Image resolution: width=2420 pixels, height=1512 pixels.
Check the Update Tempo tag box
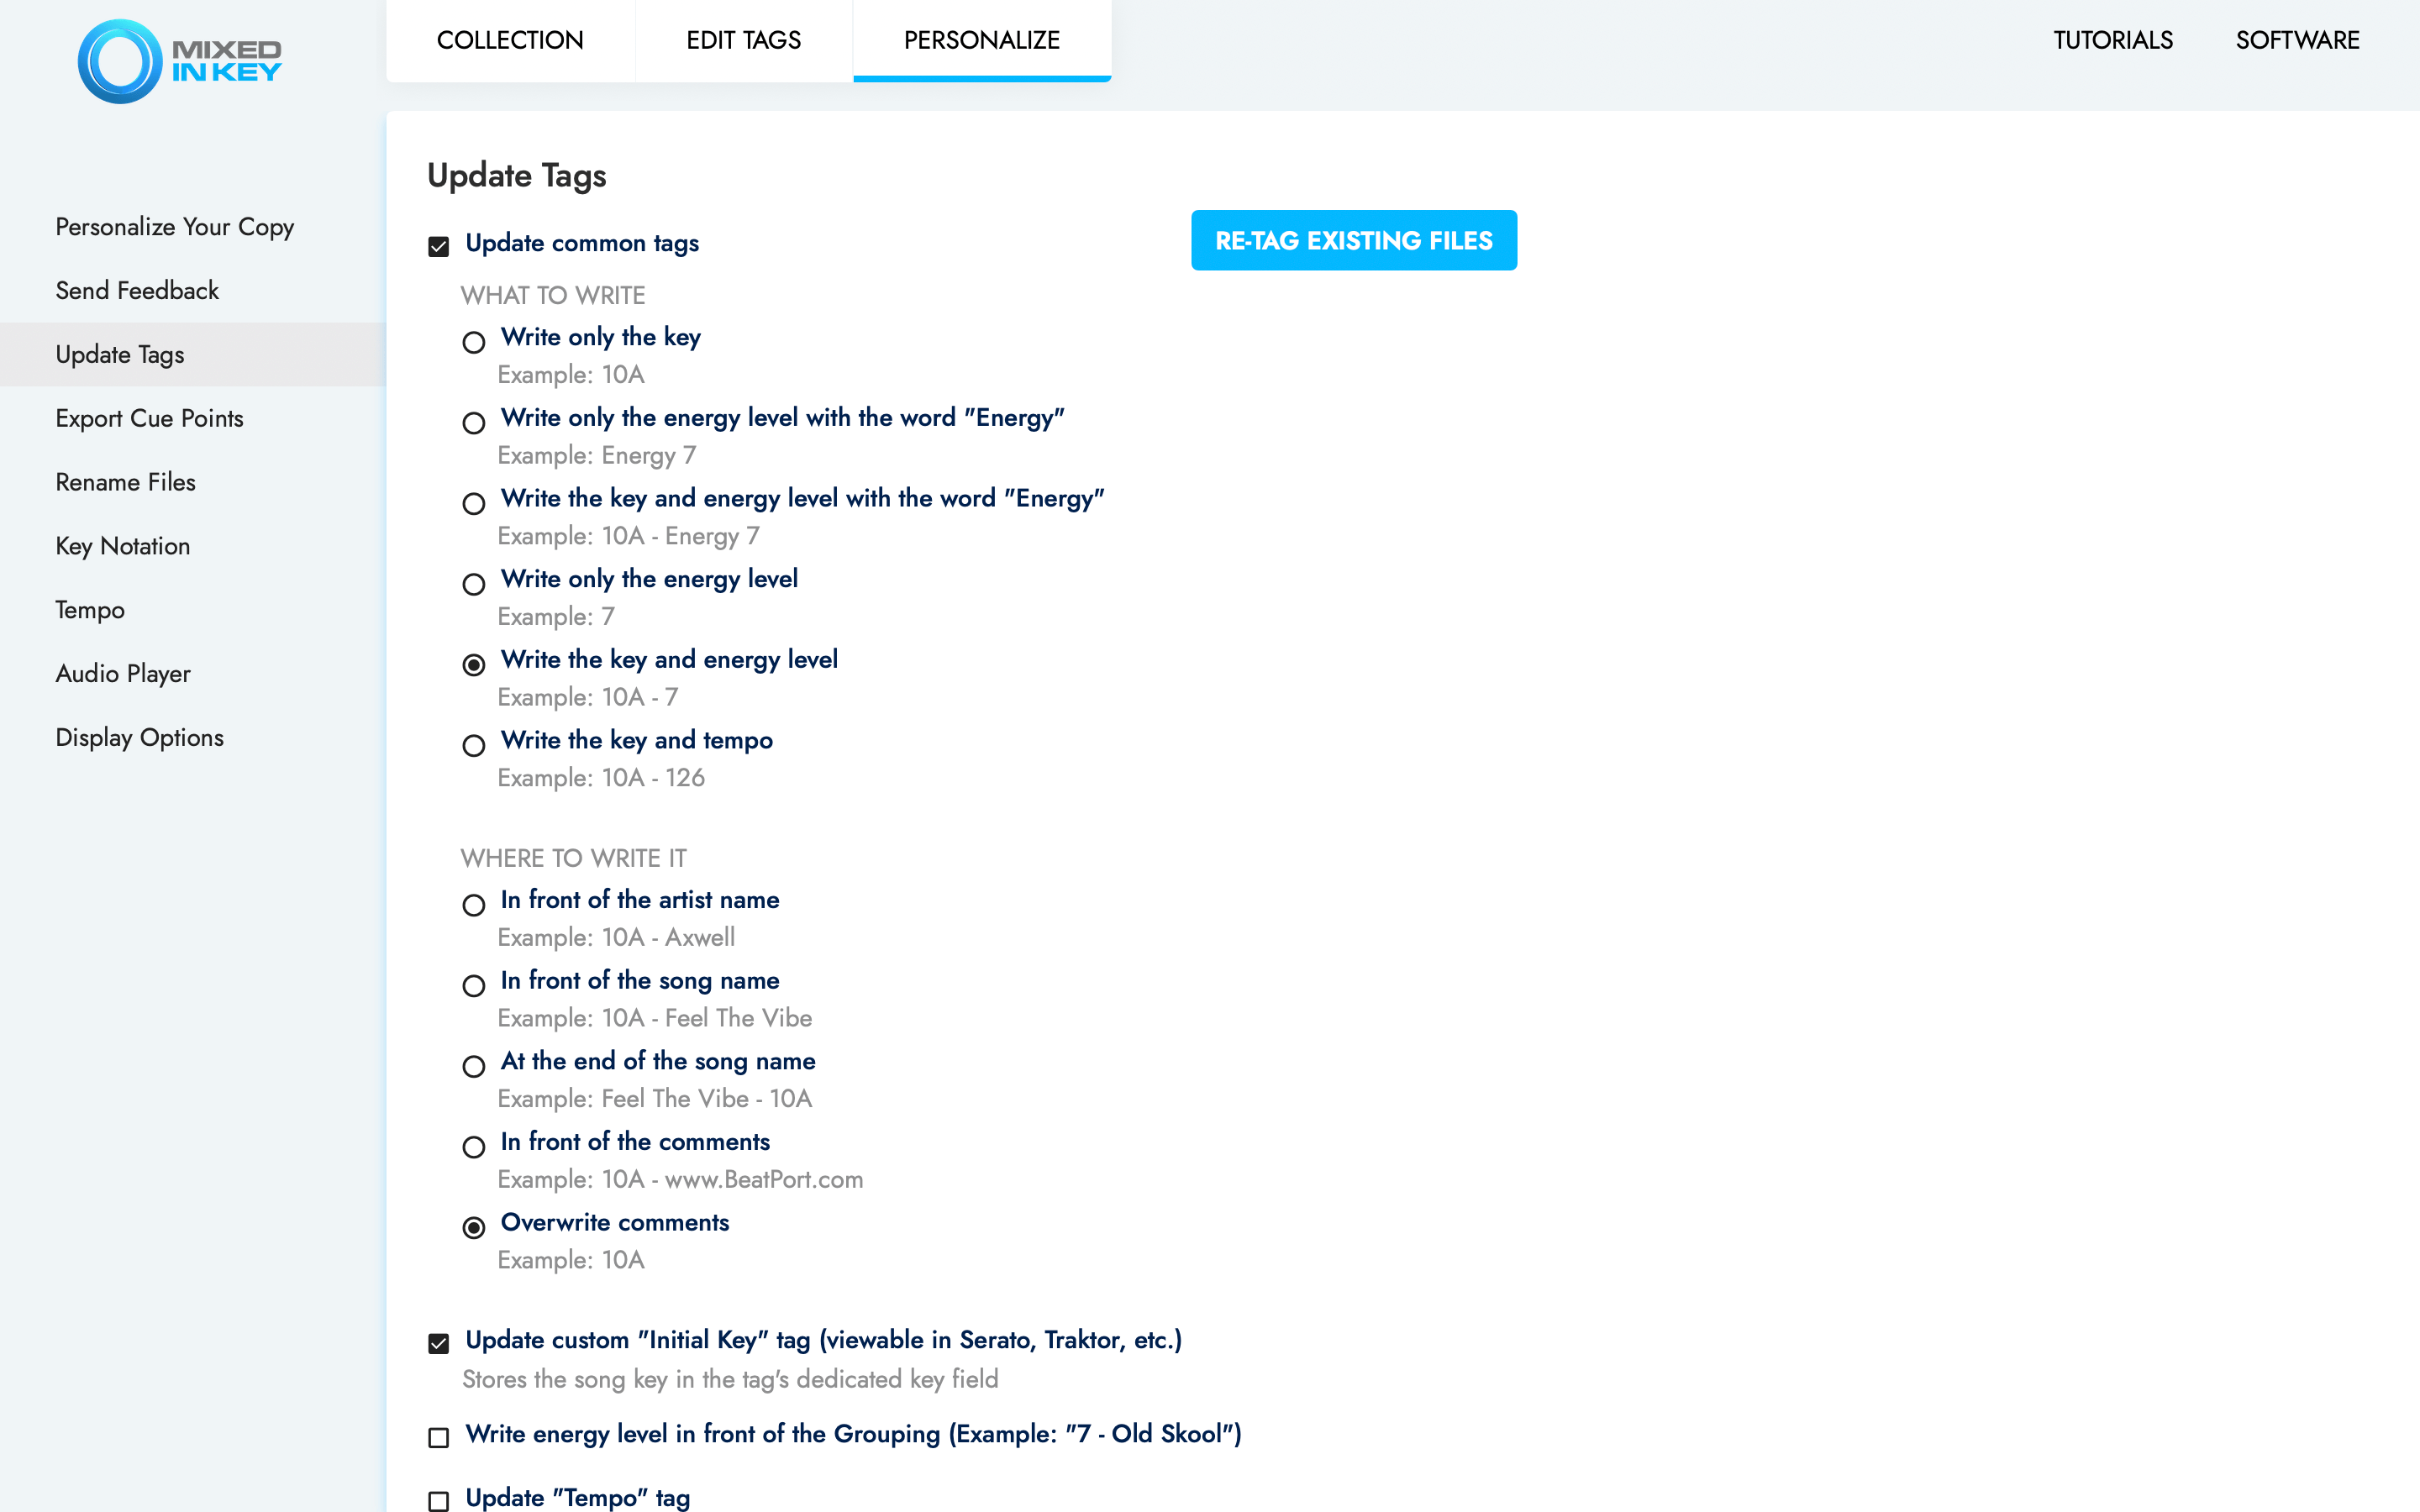pos(438,1500)
